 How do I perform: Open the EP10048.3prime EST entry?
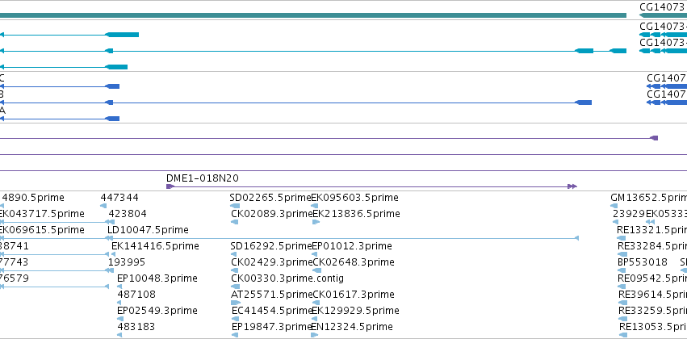click(x=157, y=278)
